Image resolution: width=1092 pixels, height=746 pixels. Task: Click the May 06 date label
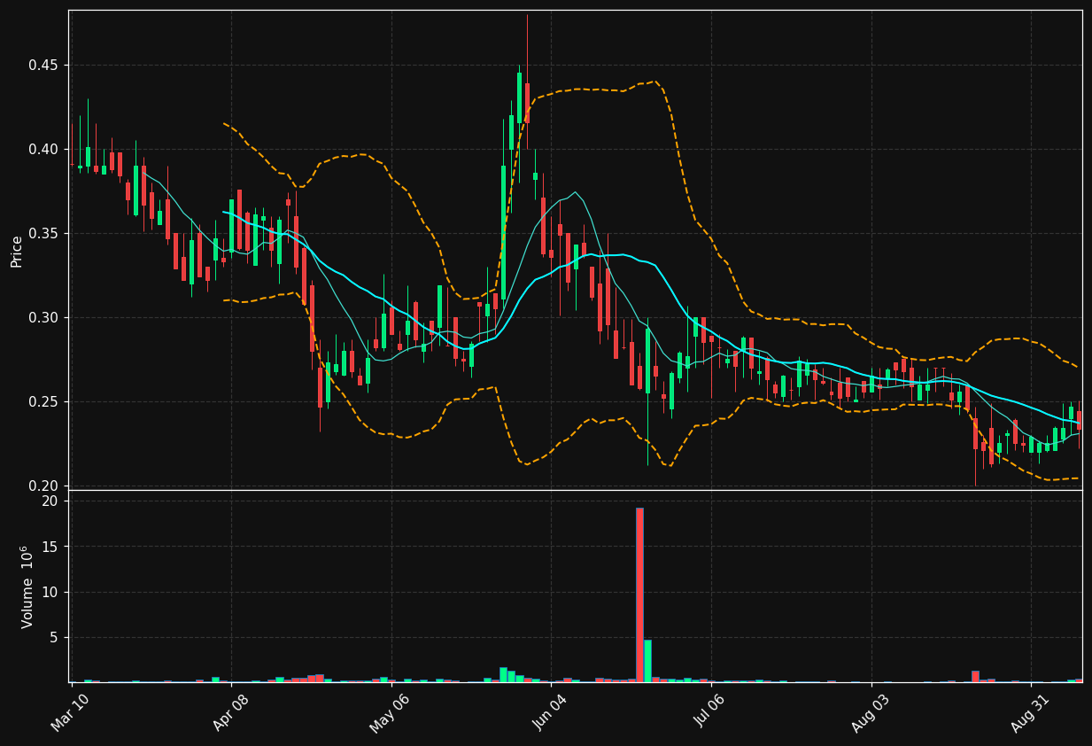click(390, 712)
